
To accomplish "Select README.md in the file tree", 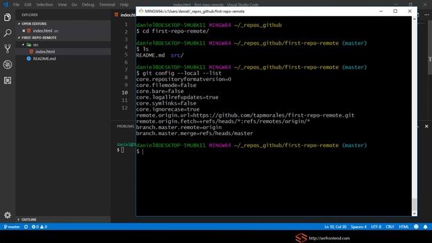I will tap(45, 59).
